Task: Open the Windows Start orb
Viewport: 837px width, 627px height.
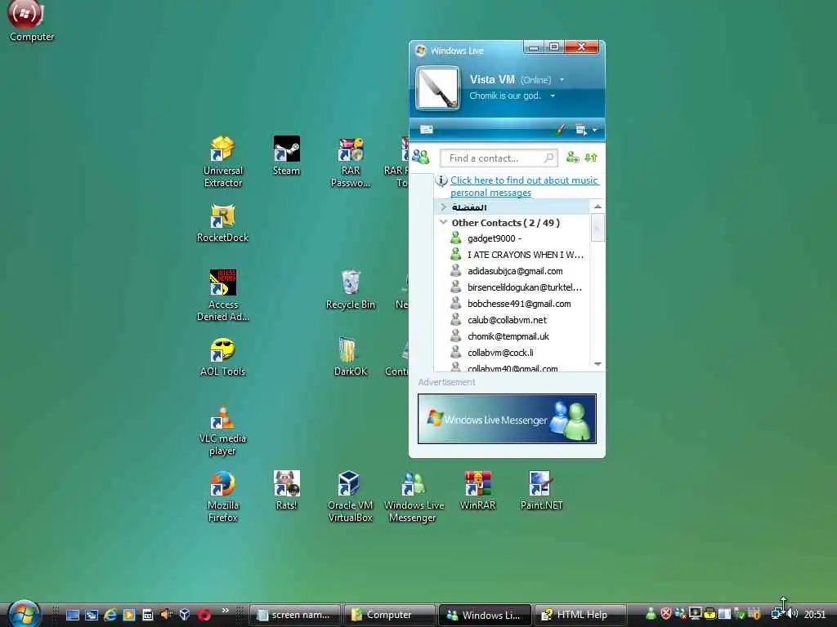Action: [x=24, y=613]
